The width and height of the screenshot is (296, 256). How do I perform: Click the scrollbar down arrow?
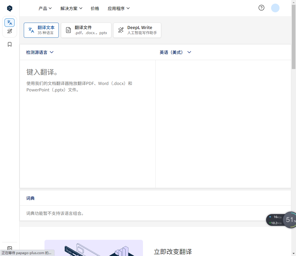point(293,253)
